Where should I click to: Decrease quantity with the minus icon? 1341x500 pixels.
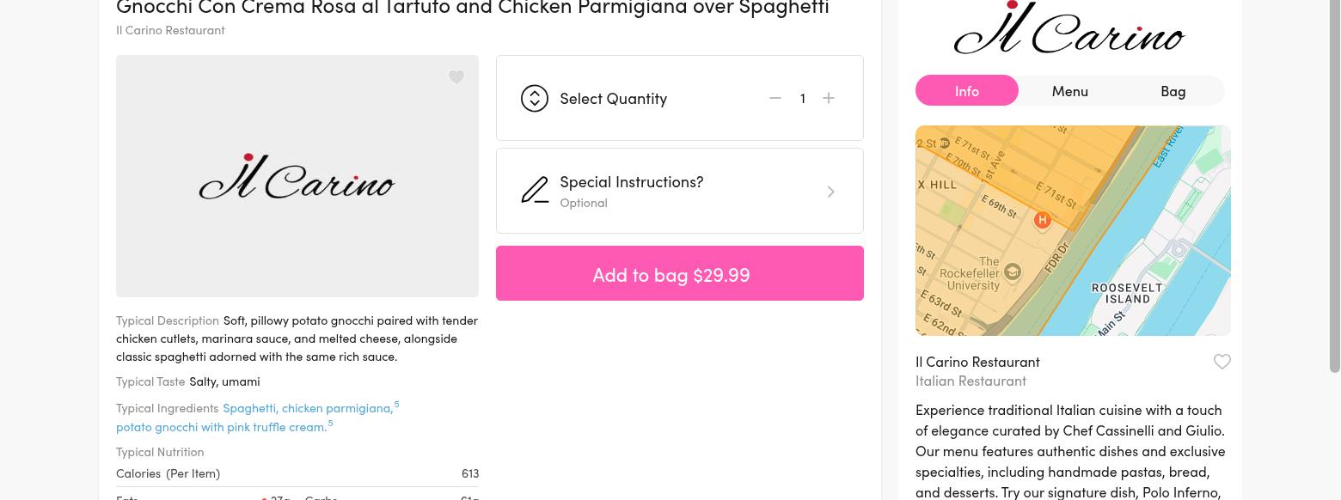[775, 99]
